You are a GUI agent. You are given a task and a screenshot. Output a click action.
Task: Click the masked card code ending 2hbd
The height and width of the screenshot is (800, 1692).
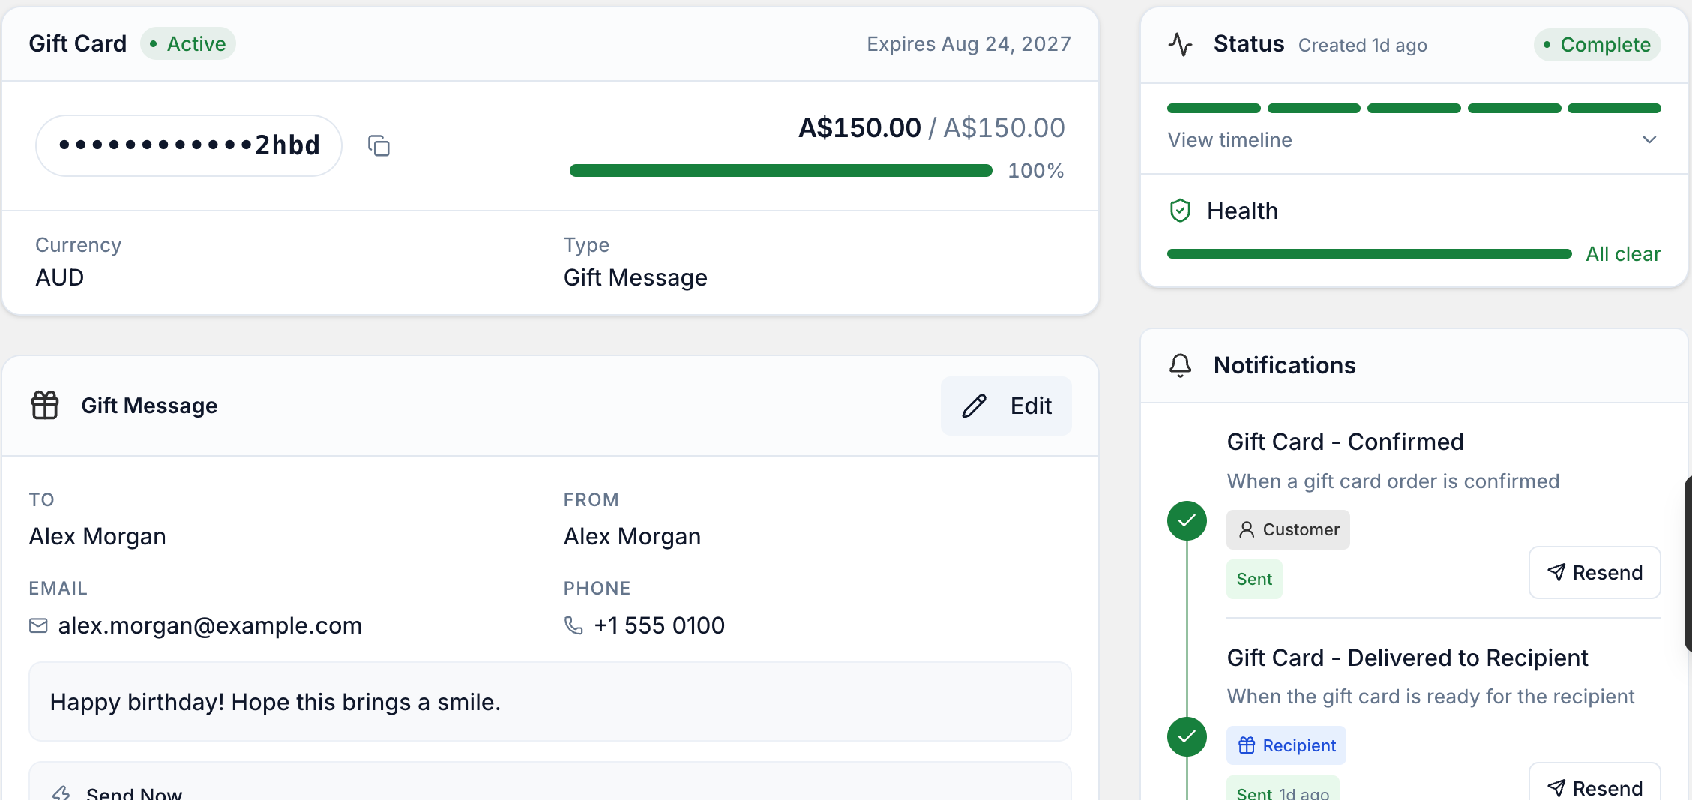pyautogui.click(x=189, y=145)
